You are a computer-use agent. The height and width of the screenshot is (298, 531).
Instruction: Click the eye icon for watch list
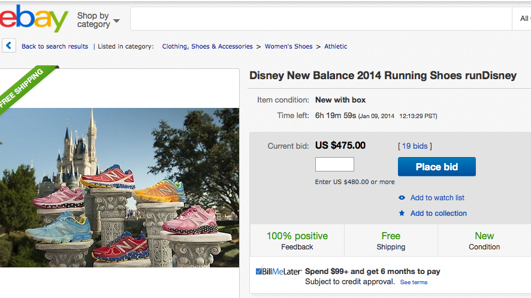(402, 198)
